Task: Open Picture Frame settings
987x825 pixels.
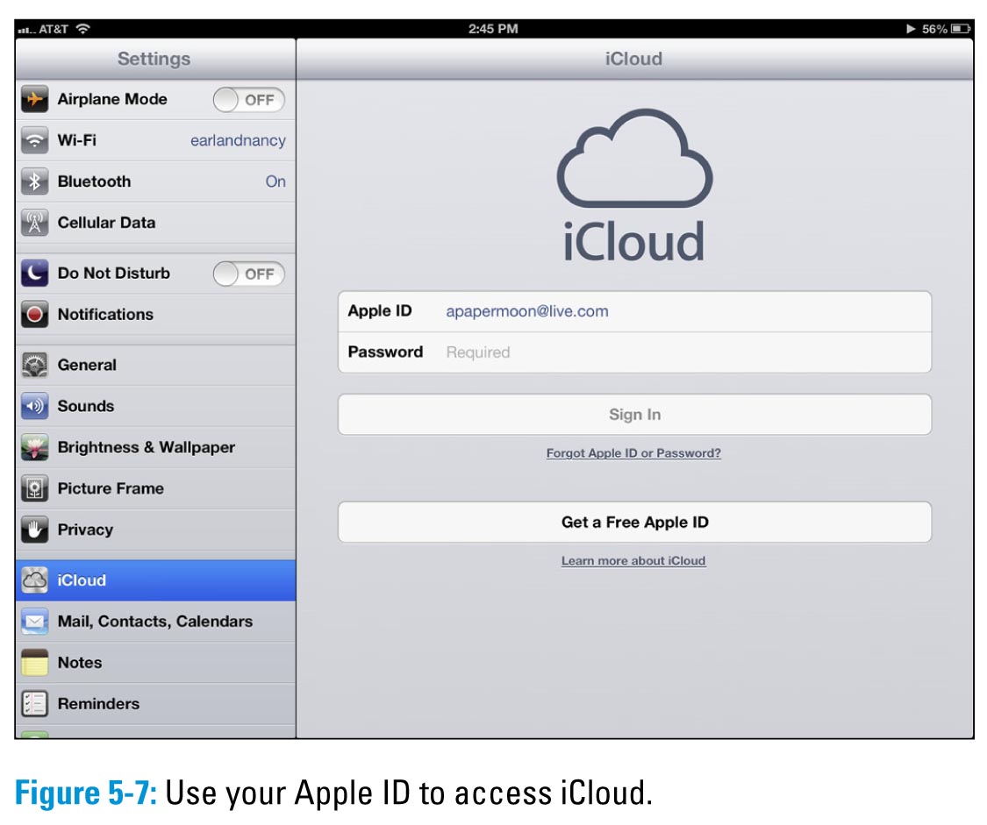Action: coord(155,488)
